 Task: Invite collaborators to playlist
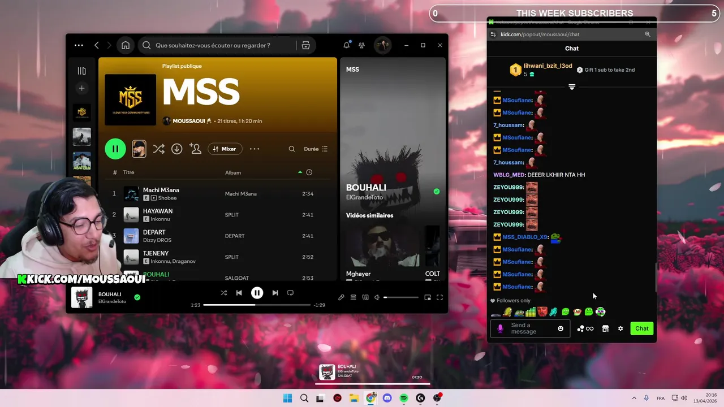(196, 149)
